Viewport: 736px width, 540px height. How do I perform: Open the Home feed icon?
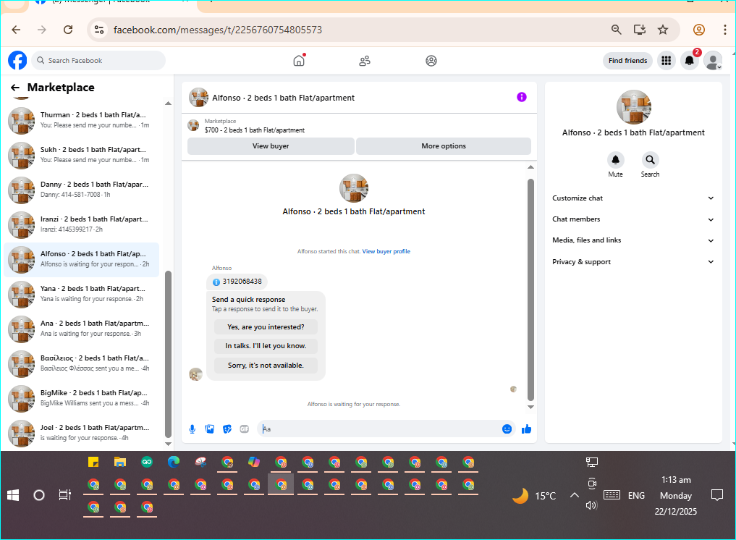[299, 61]
